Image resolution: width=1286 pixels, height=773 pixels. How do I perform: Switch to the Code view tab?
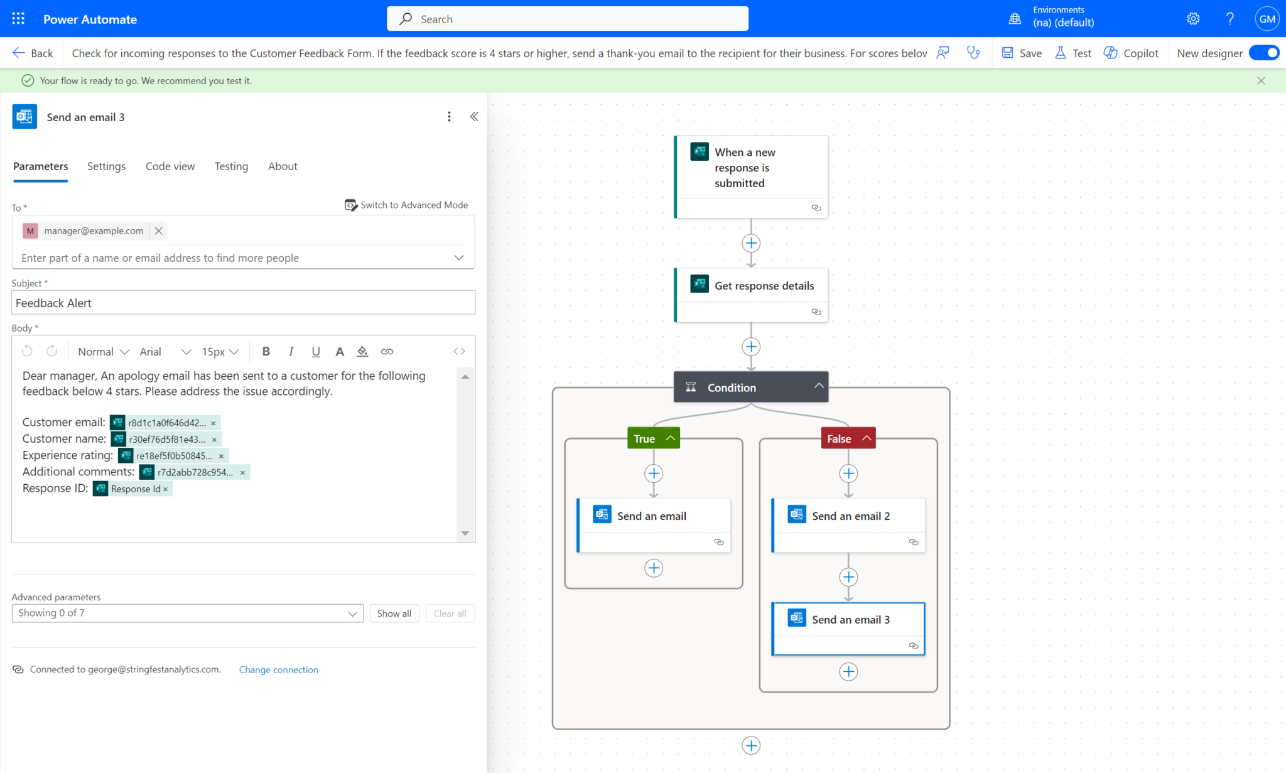click(x=170, y=166)
